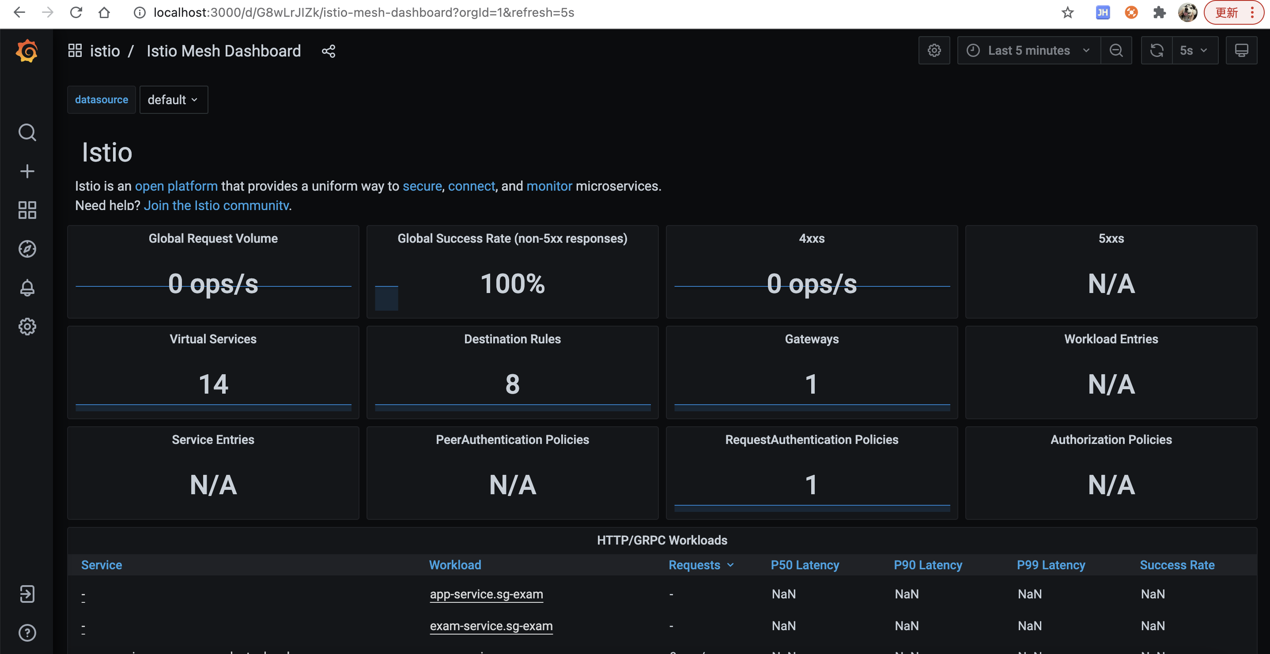Screen dimensions: 1270x654
Task: Open the Help question mark icon
Action: click(x=27, y=633)
